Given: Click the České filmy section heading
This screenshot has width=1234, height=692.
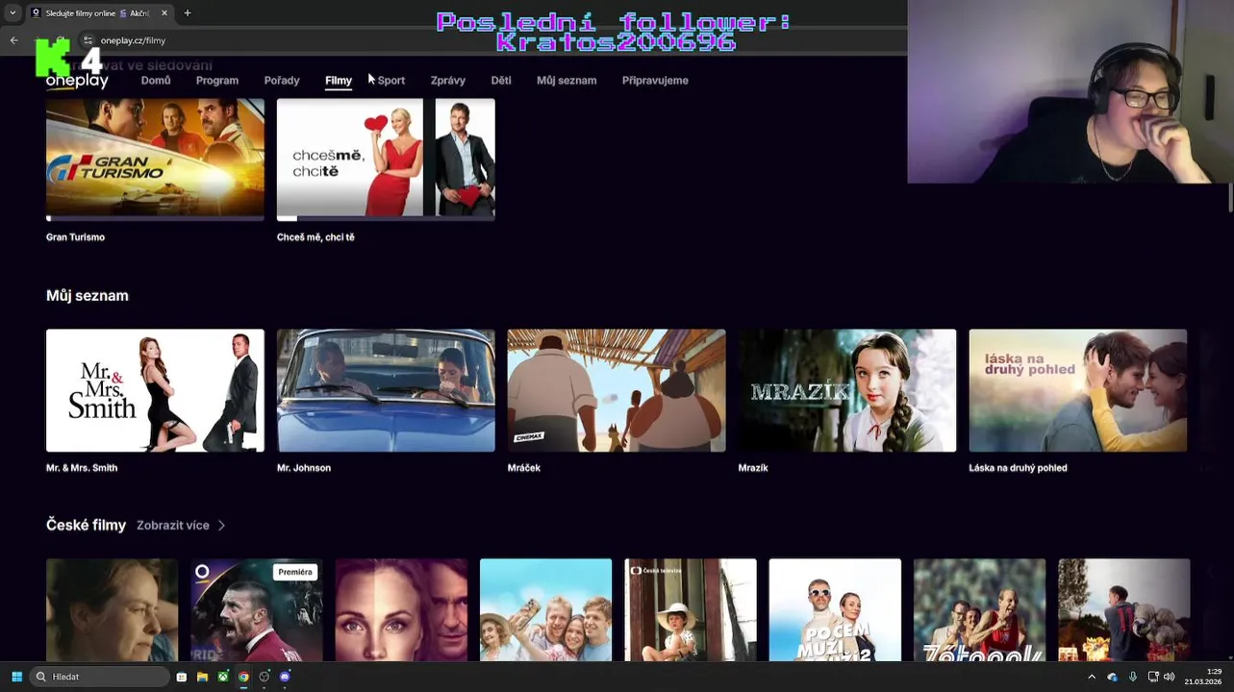Looking at the screenshot, I should coord(86,526).
